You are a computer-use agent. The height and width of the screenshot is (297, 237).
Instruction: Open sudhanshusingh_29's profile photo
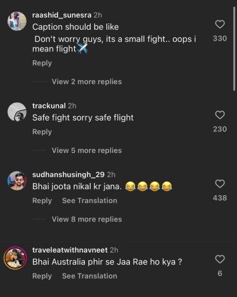(x=17, y=181)
